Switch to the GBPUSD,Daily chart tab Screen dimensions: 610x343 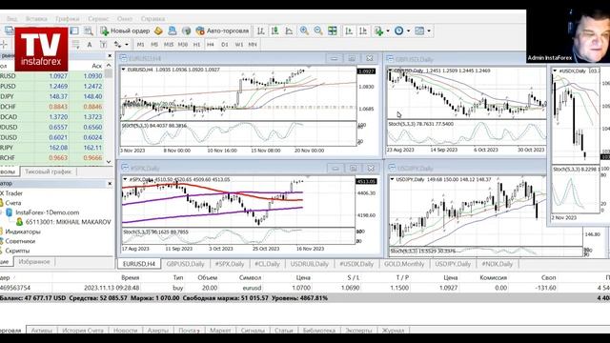pos(185,264)
